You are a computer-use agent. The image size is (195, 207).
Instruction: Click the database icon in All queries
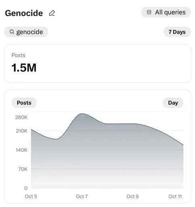(x=149, y=12)
